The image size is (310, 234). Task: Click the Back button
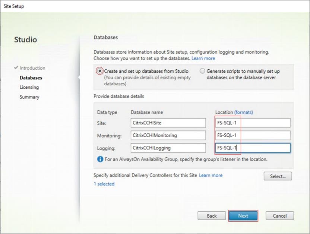pos(212,216)
